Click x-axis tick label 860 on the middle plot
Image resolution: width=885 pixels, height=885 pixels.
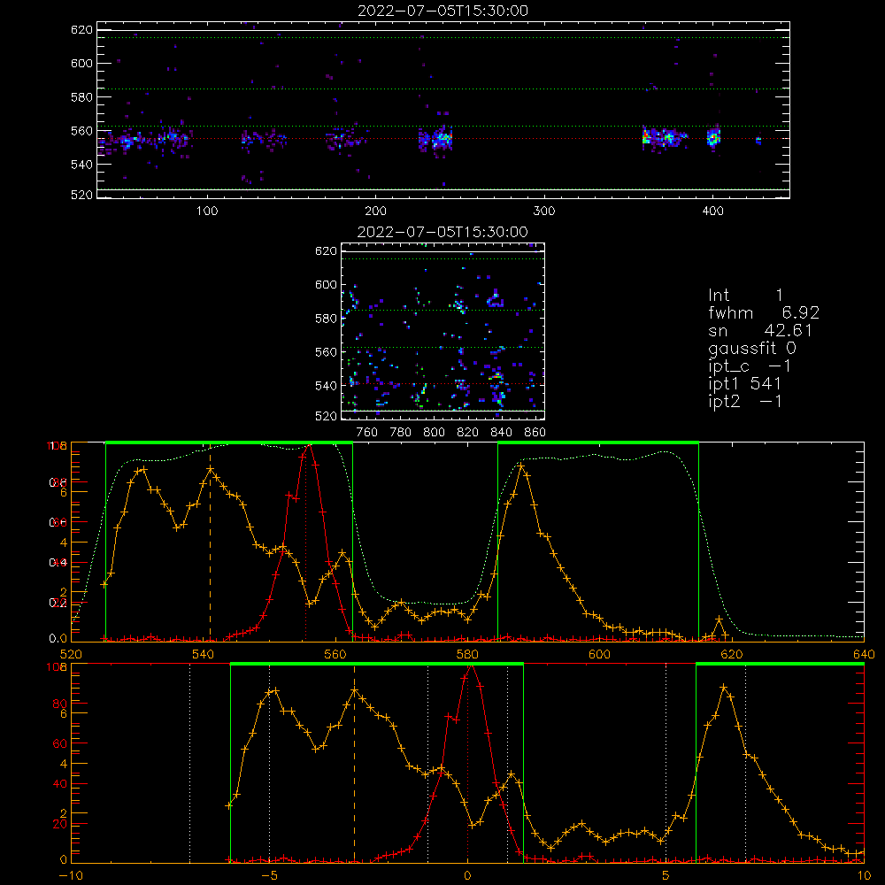click(535, 433)
